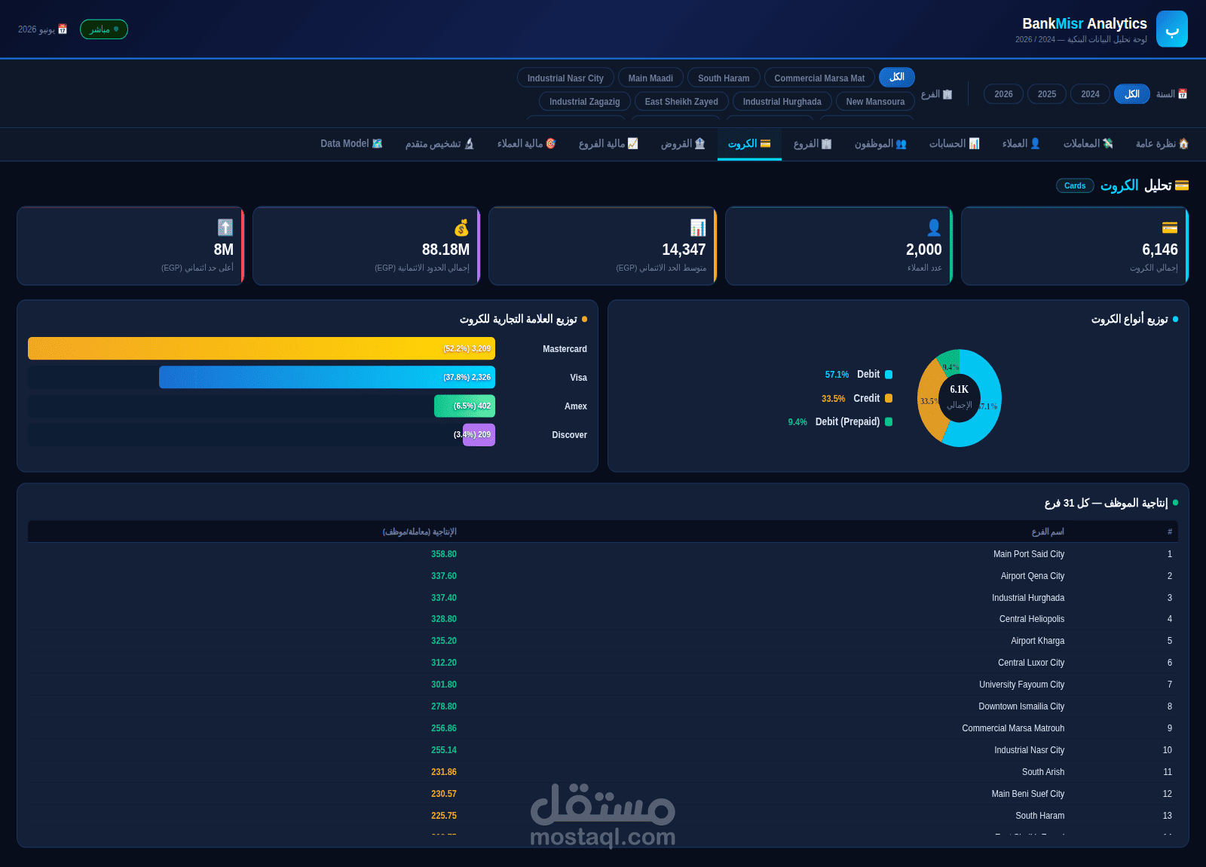The image size is (1206, 867).
Task: Open the Data Model tab
Action: tap(351, 144)
